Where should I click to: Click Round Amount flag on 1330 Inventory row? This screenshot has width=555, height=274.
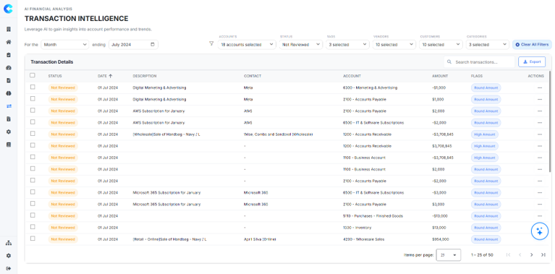(x=486, y=228)
